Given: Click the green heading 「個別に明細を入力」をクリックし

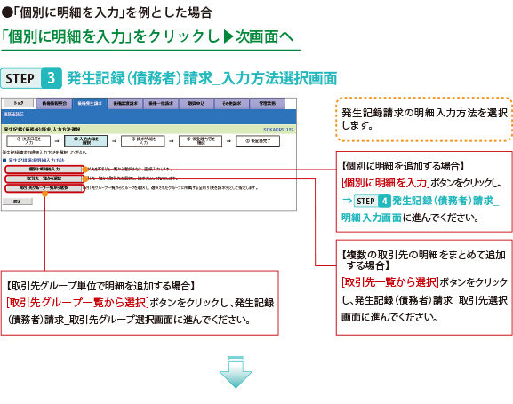Looking at the screenshot, I should pyautogui.click(x=110, y=36).
